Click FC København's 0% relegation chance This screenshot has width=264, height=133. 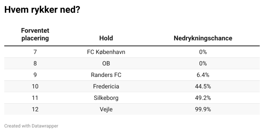203,52
